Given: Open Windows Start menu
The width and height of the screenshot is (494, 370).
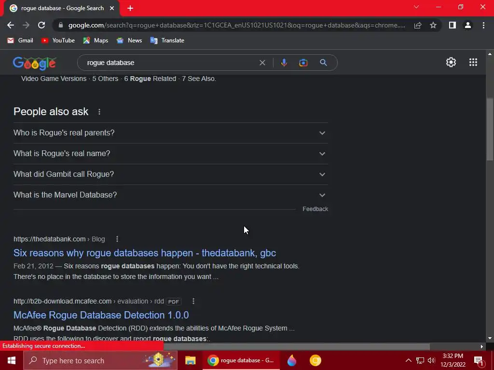Looking at the screenshot, I should click(12, 360).
